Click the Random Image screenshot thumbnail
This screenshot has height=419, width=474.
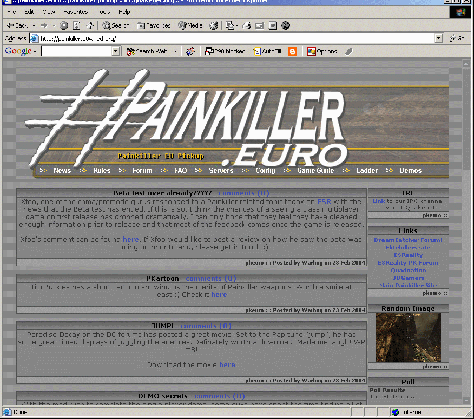pos(409,337)
